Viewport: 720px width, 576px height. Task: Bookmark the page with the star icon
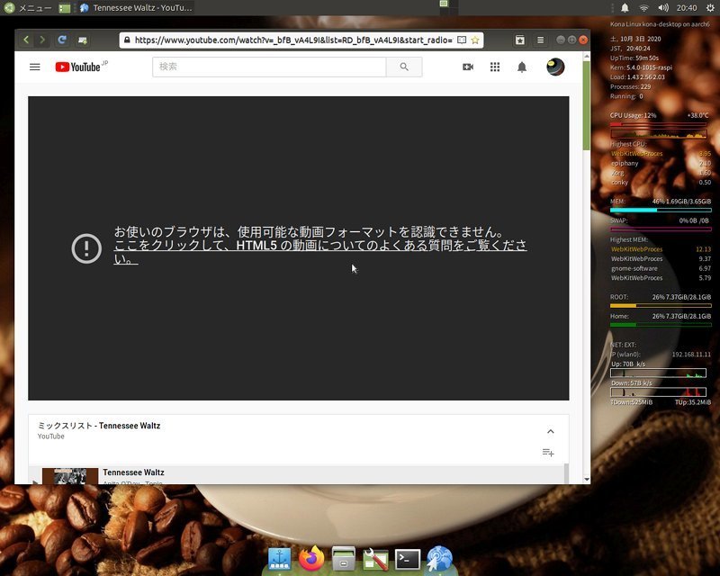474,40
